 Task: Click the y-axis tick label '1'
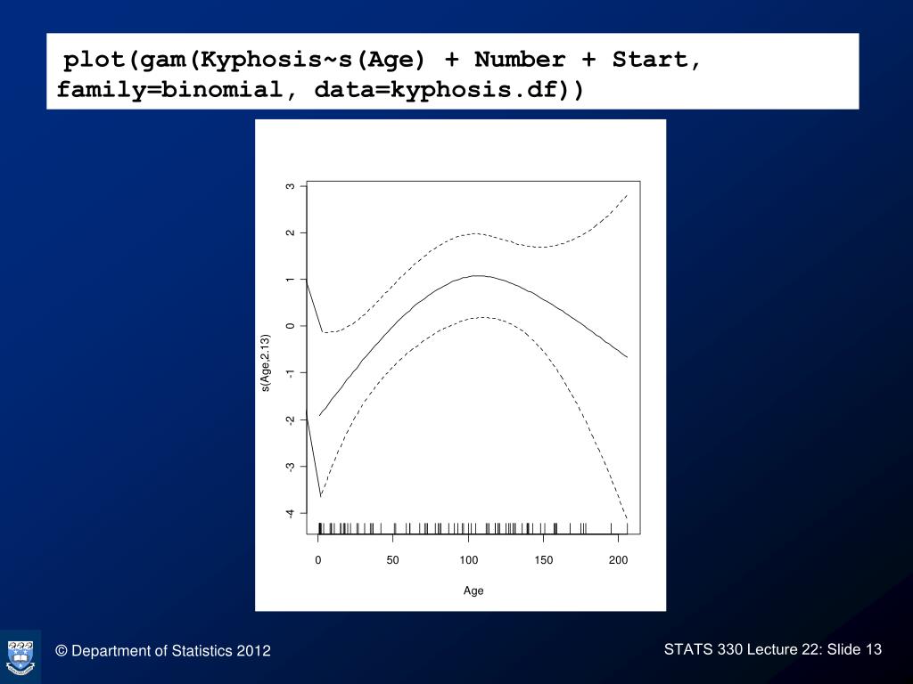(x=290, y=280)
